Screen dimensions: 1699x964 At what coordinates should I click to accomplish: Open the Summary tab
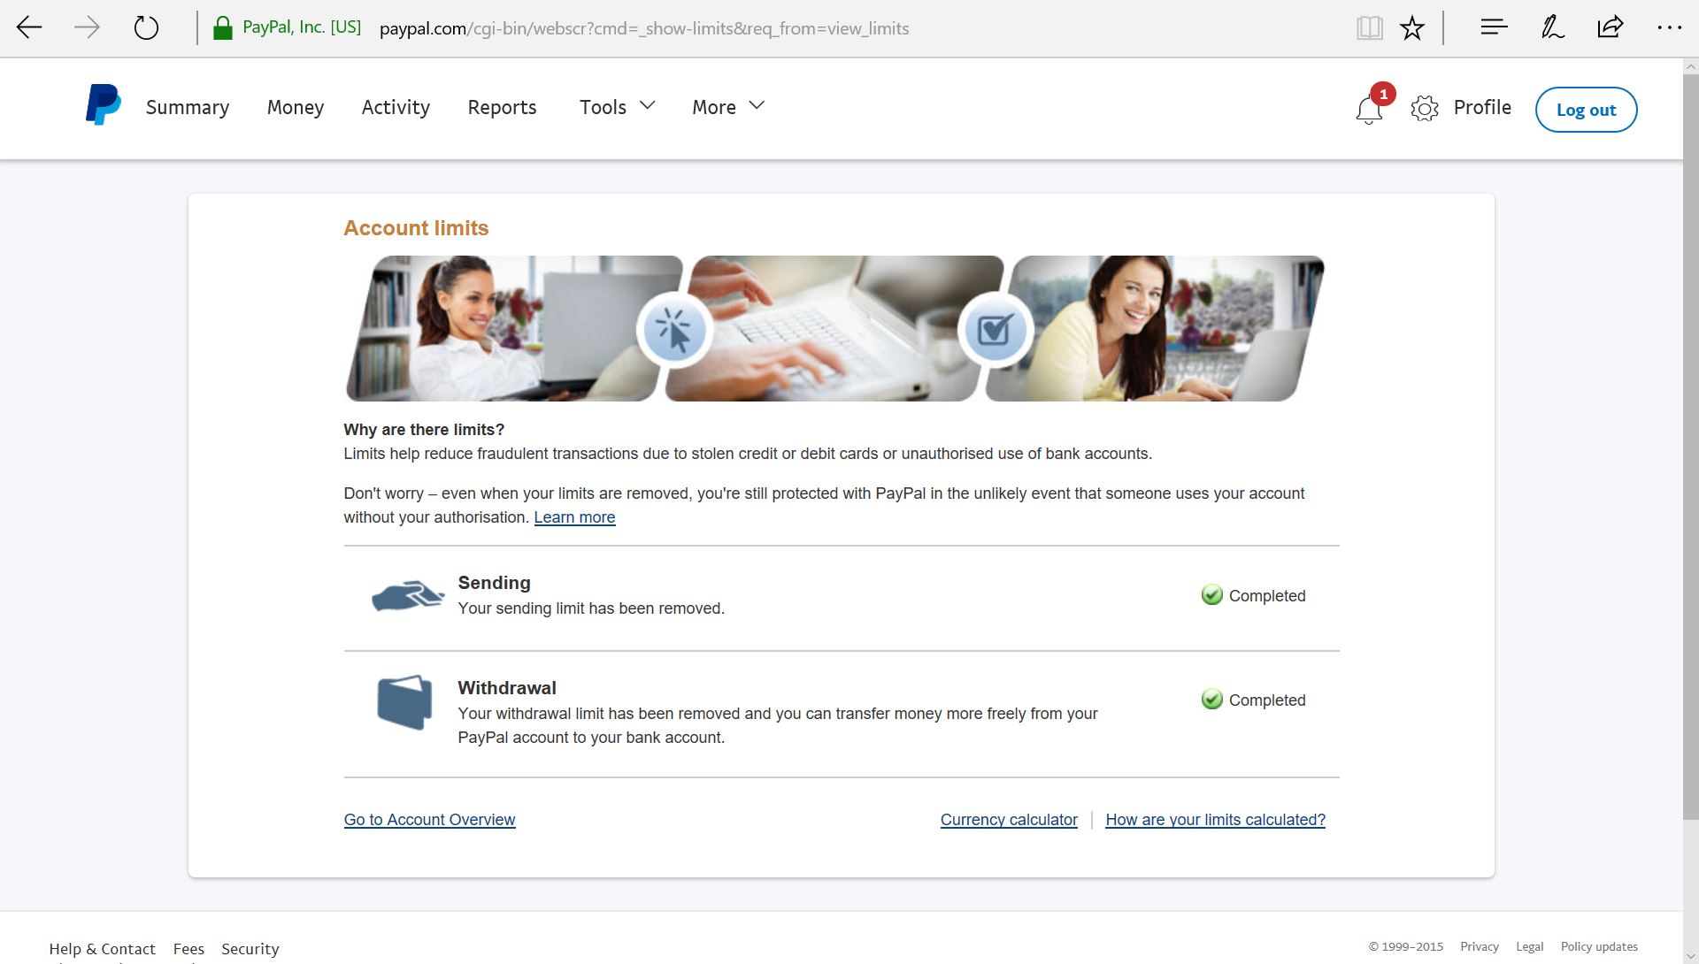[x=188, y=107]
